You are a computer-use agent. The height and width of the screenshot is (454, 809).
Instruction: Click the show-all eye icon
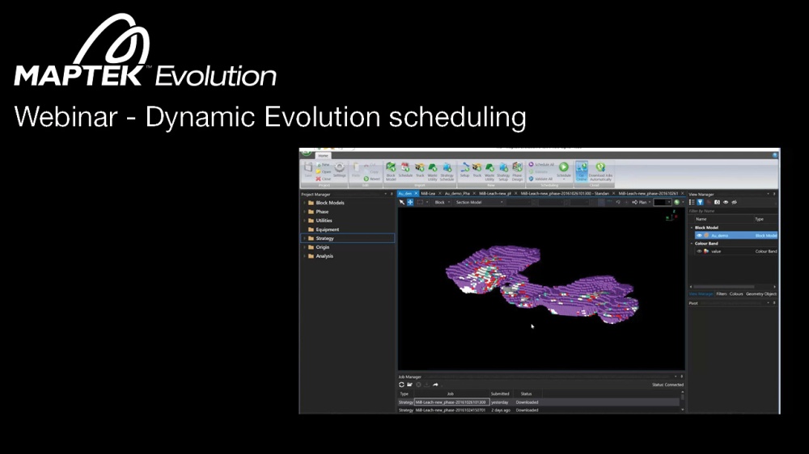click(x=726, y=202)
